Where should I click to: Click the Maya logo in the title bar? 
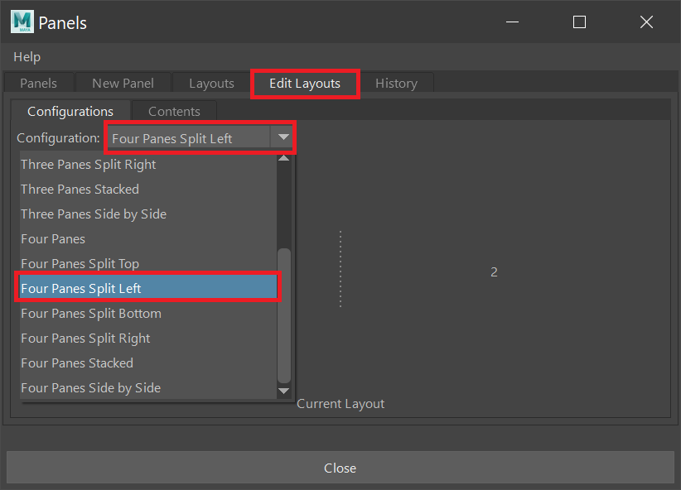pos(21,22)
